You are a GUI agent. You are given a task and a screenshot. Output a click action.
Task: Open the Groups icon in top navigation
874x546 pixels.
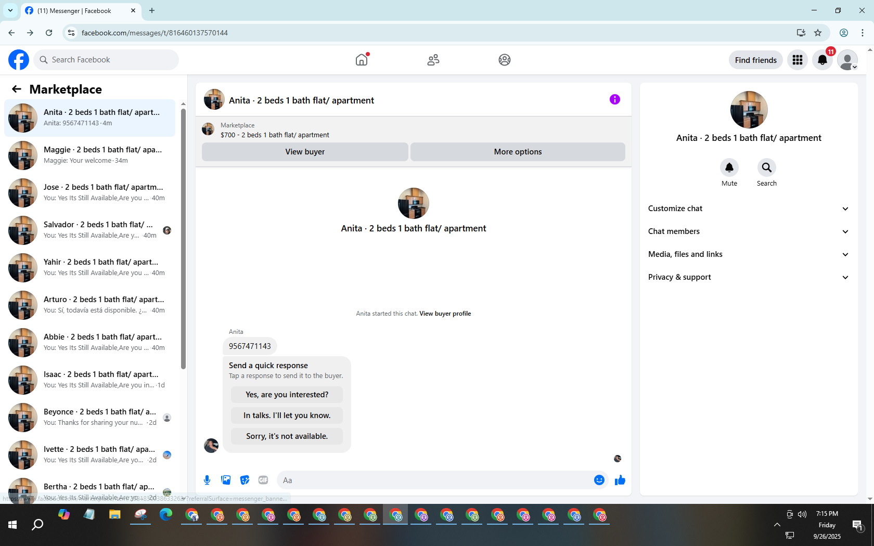pos(505,60)
